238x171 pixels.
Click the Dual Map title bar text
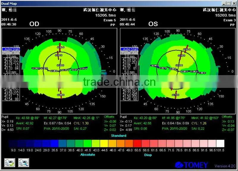pyautogui.click(x=9, y=4)
